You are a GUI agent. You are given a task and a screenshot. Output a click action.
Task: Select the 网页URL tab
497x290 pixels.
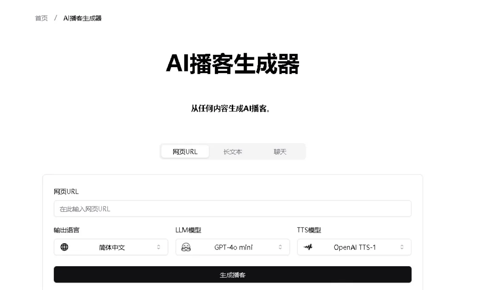point(185,151)
